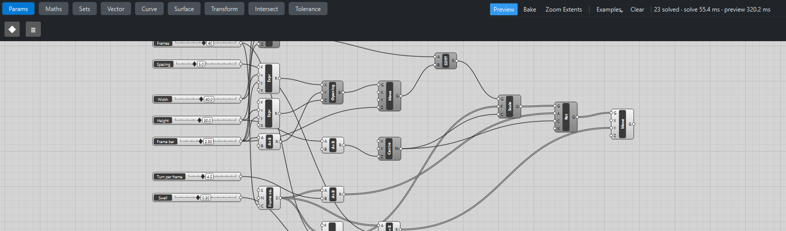
Task: Click the Bake button
Action: (x=530, y=9)
